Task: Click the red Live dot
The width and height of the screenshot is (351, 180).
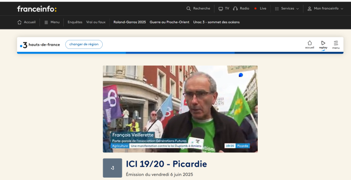Action: (255, 9)
